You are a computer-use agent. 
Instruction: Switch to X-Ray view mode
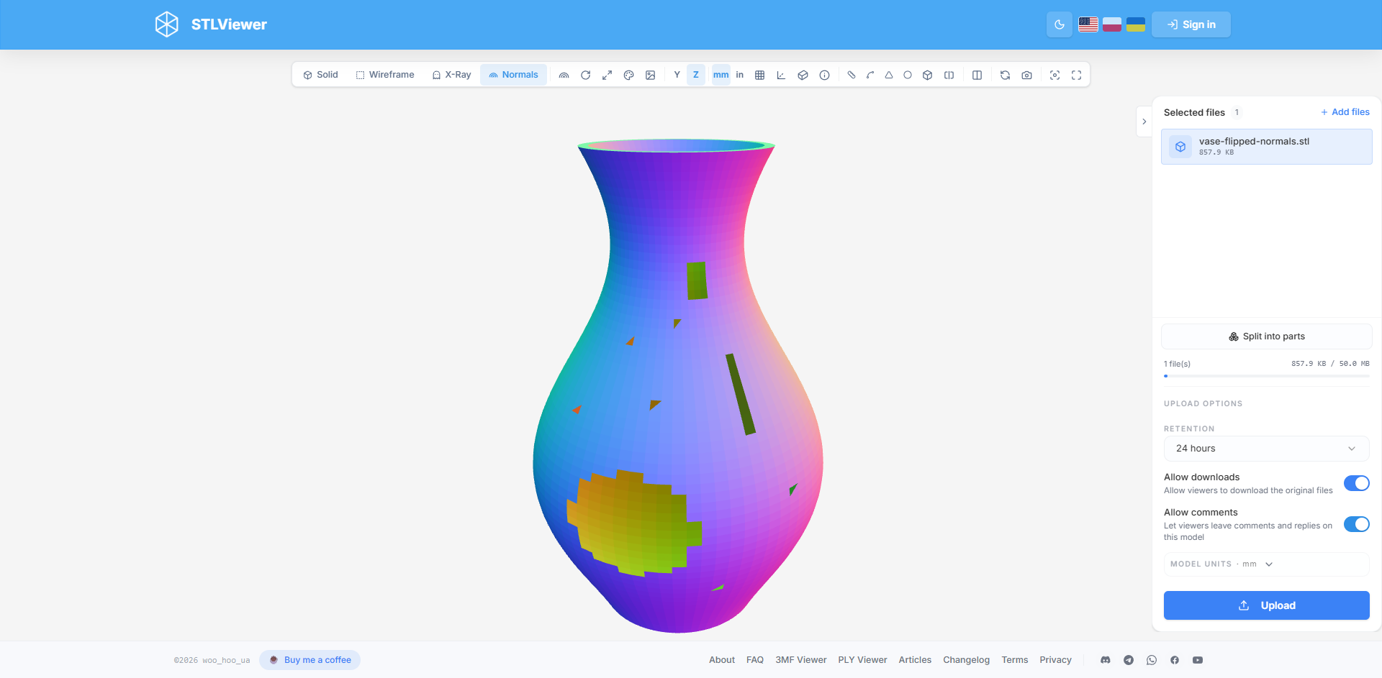[451, 75]
